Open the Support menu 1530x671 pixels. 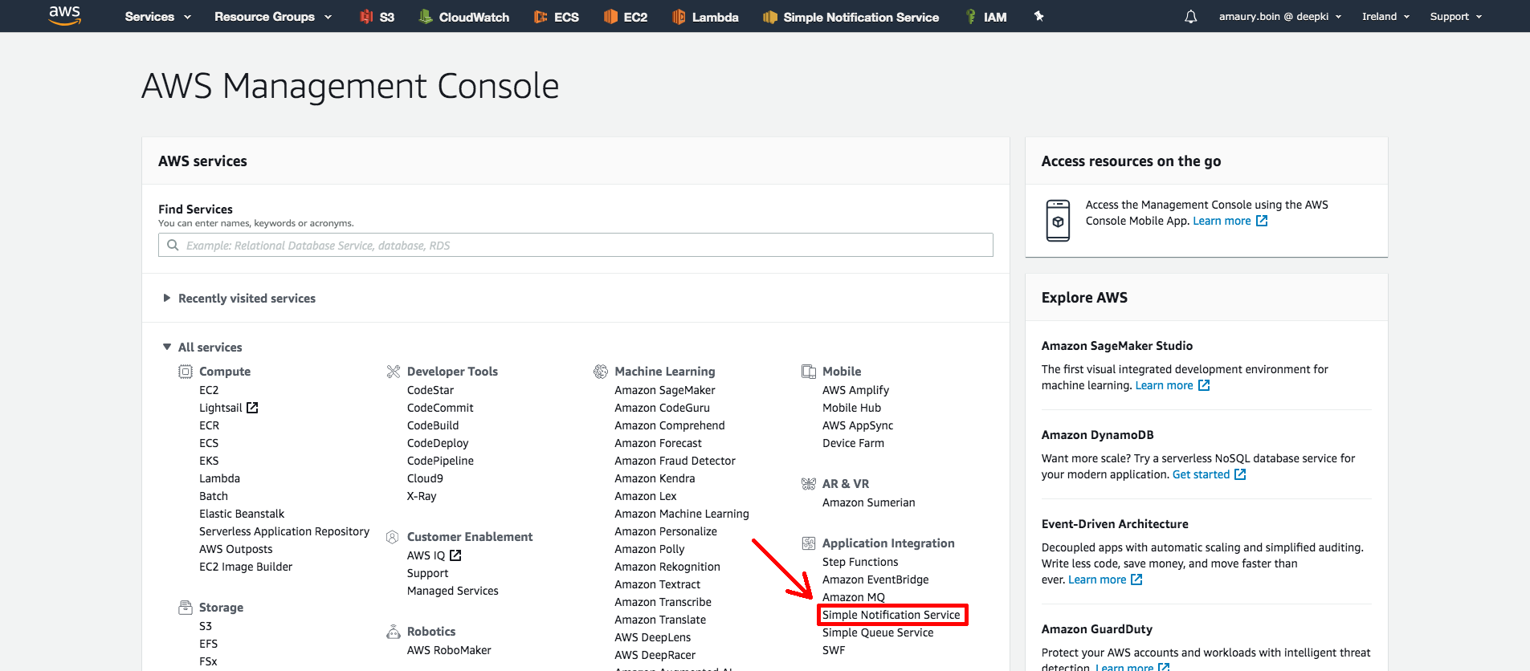tap(1455, 17)
